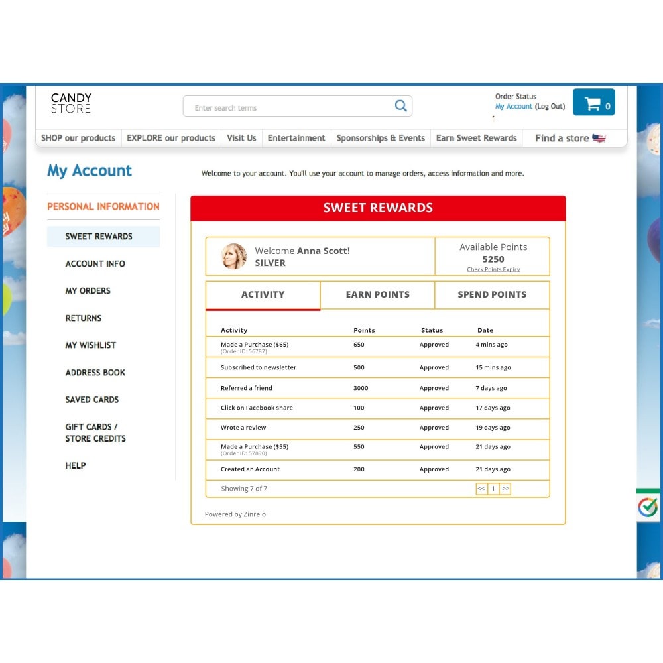This screenshot has width=663, height=663.
Task: Go to previous page arrow
Action: (481, 489)
